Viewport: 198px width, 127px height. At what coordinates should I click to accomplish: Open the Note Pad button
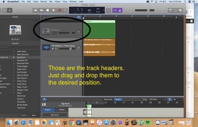tap(171, 10)
